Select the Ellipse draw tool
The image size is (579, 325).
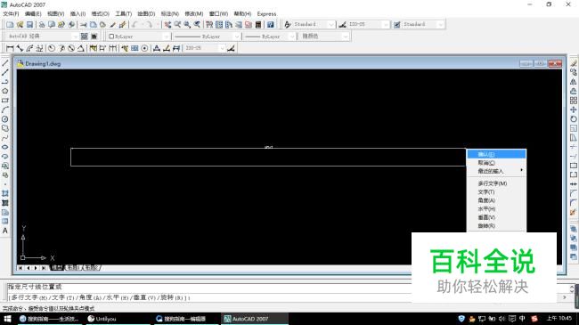click(x=5, y=147)
